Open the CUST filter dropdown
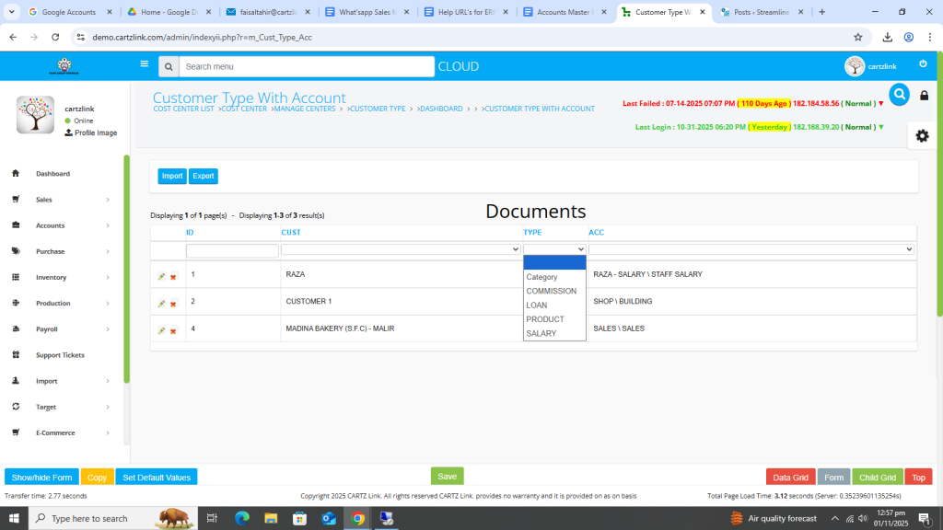This screenshot has width=943, height=530. click(401, 249)
